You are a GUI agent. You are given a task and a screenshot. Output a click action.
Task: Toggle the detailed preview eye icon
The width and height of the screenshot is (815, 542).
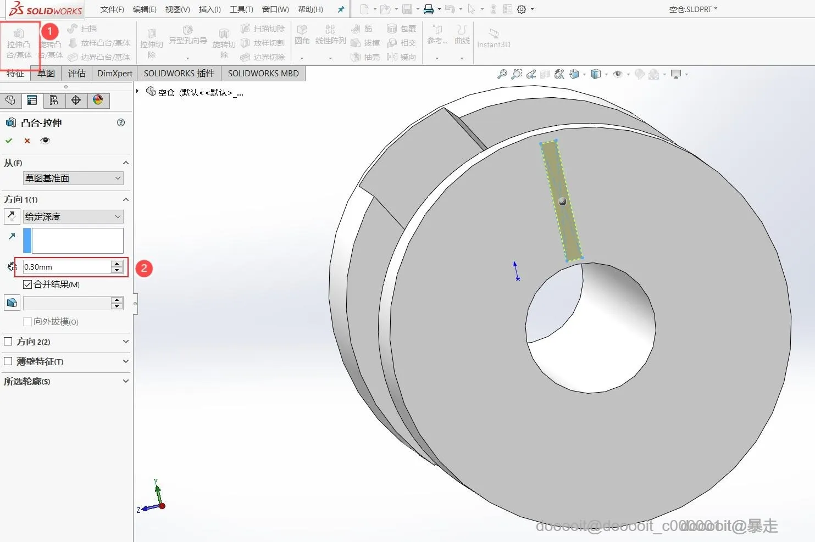(x=45, y=141)
